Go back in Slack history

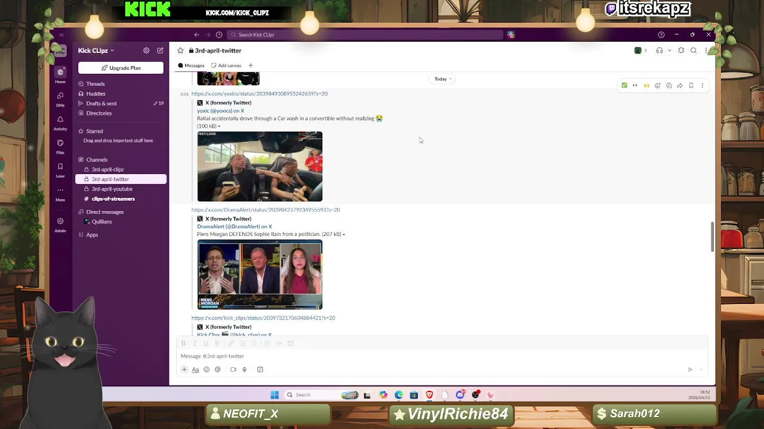[196, 35]
